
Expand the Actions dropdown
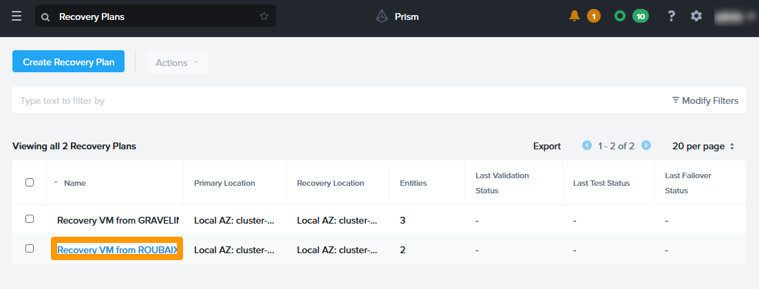tap(177, 62)
